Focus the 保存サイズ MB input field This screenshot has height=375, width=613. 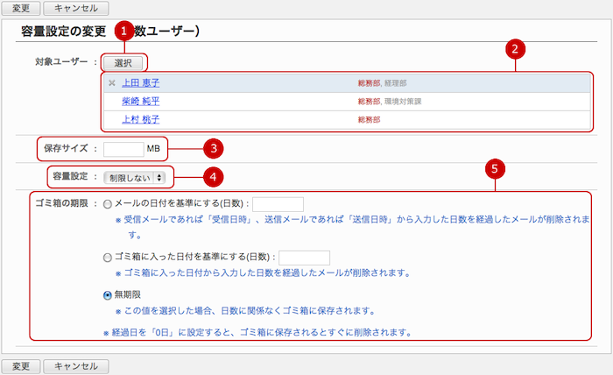pos(123,149)
